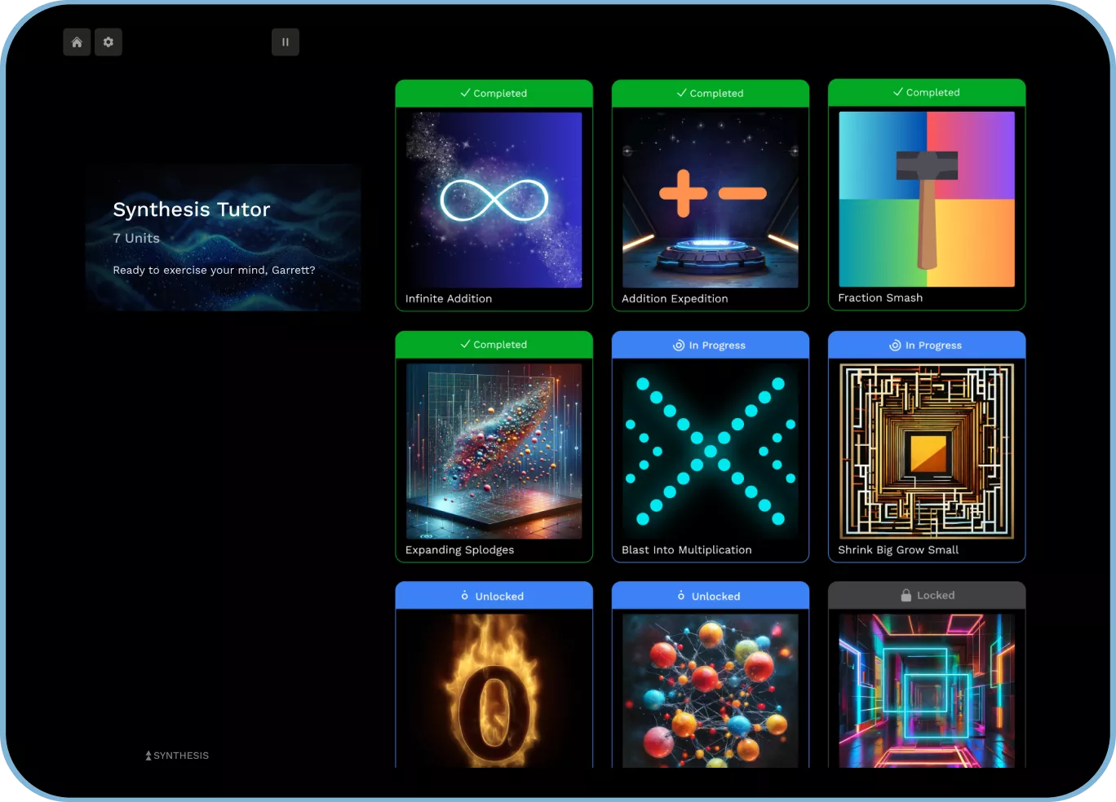
Task: Open the colorful molecule spheres unit
Action: (x=711, y=690)
